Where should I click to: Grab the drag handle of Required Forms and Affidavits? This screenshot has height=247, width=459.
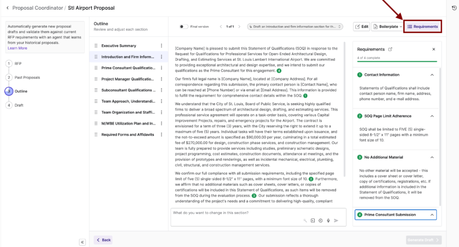coord(96,135)
